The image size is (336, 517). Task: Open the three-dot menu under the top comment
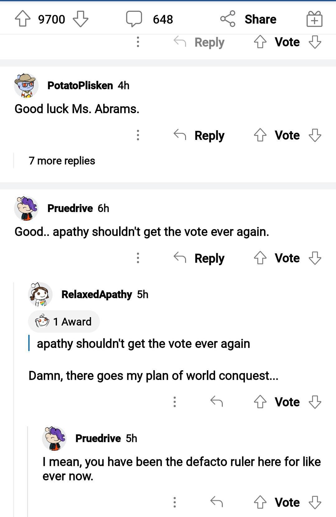pos(138,42)
